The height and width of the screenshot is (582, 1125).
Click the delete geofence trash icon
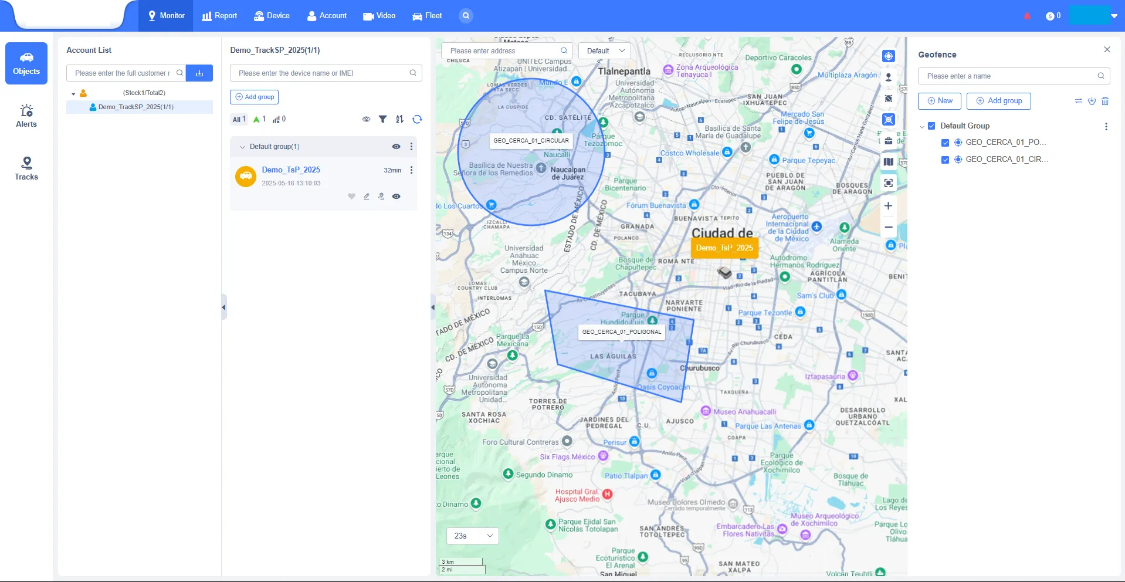[x=1105, y=101]
